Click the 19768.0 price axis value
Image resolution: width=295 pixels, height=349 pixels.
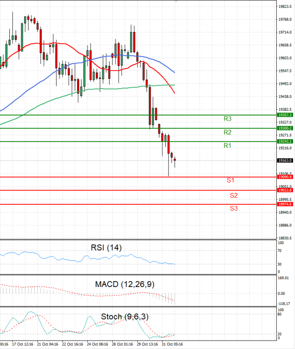coord(285,20)
